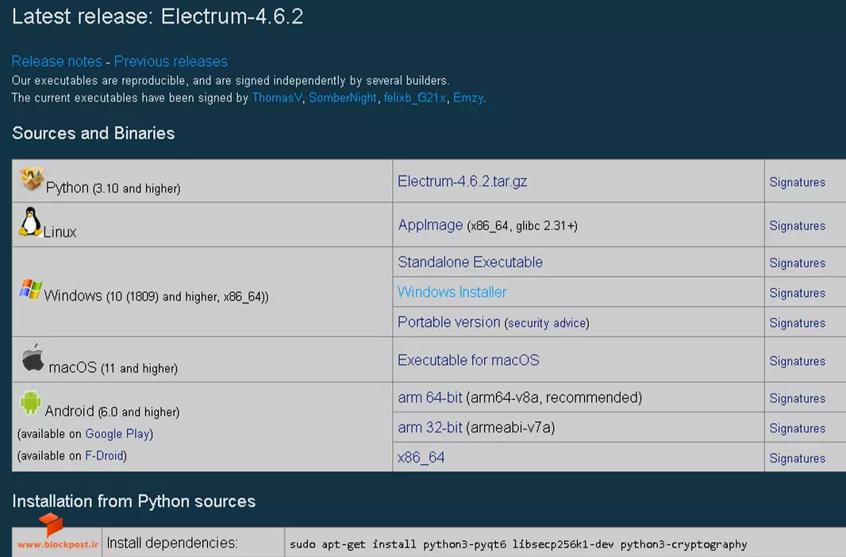
Task: Download the Linux AppImage
Action: [x=430, y=225]
